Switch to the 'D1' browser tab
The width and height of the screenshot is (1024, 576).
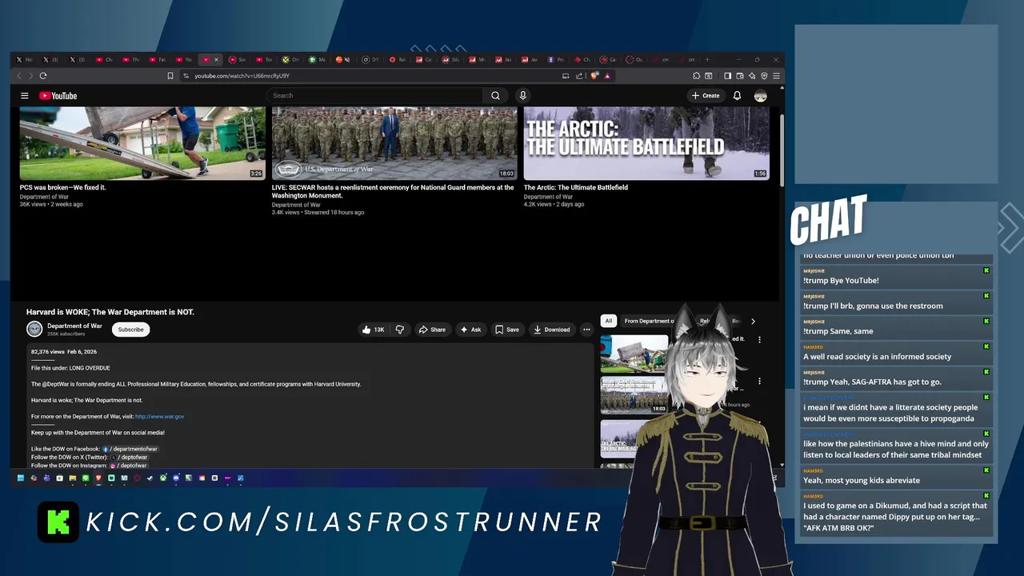370,59
